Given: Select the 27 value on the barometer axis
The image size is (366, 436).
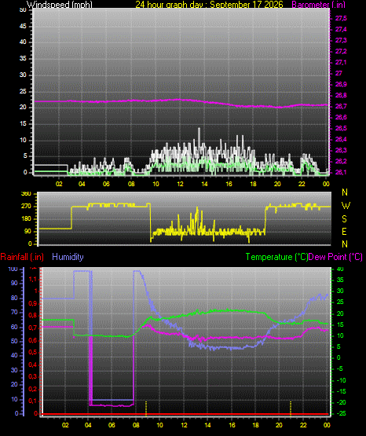Looking at the screenshot, I should click(x=339, y=73).
